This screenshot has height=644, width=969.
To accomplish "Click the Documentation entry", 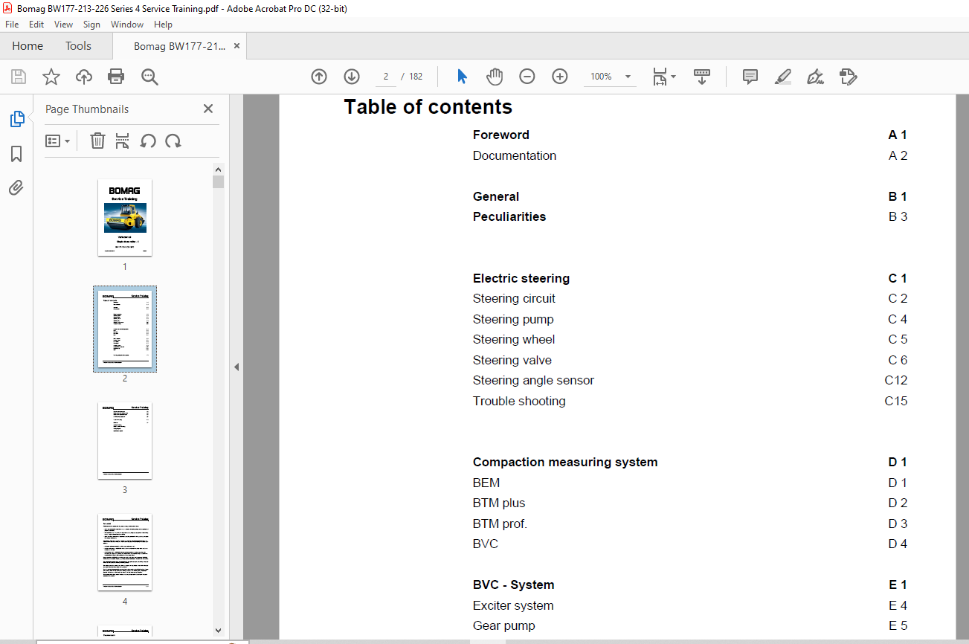I will click(x=515, y=155).
